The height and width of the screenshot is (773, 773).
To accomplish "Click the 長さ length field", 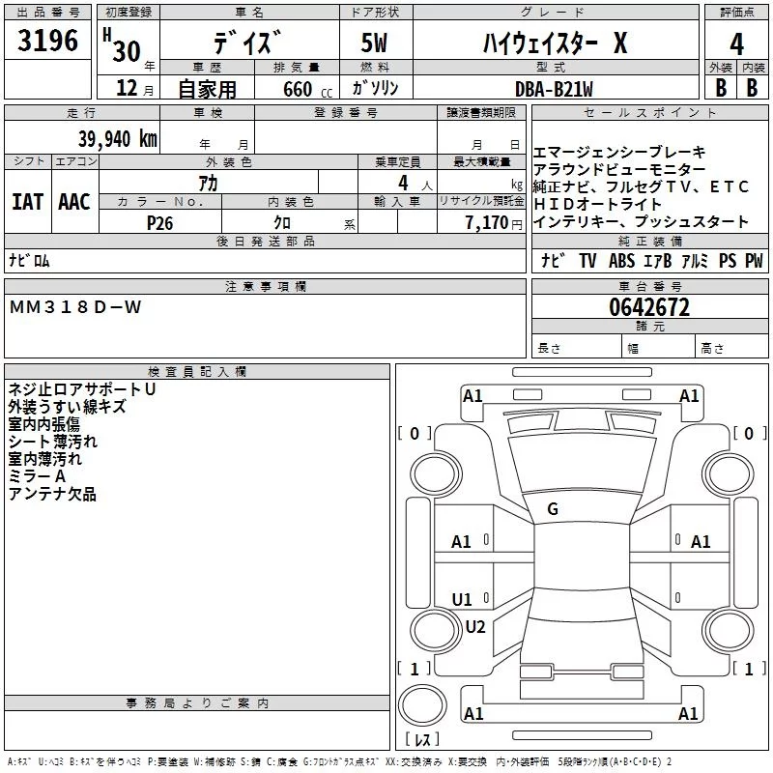I will pyautogui.click(x=576, y=348).
